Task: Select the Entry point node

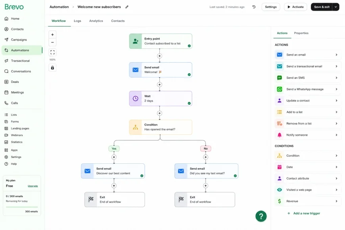Action: [161, 41]
